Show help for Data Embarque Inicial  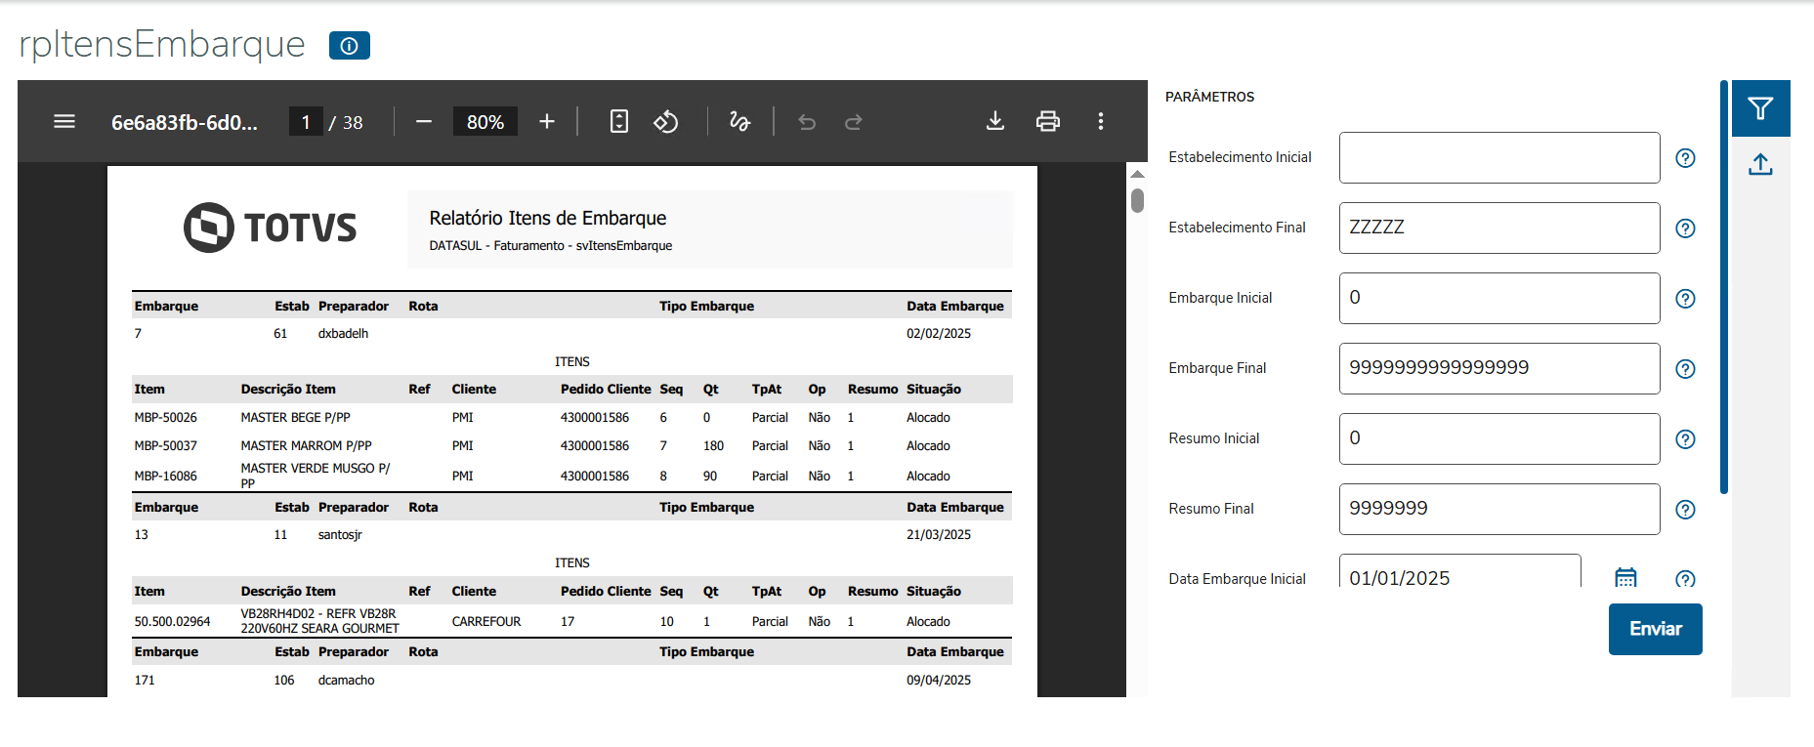[1685, 578]
